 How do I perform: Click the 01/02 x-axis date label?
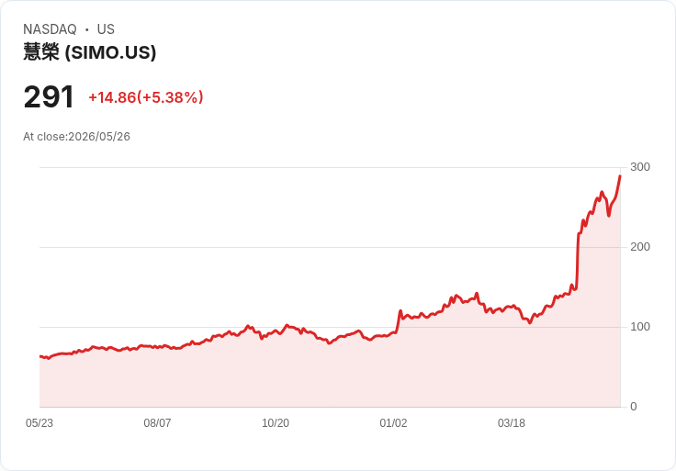point(393,423)
